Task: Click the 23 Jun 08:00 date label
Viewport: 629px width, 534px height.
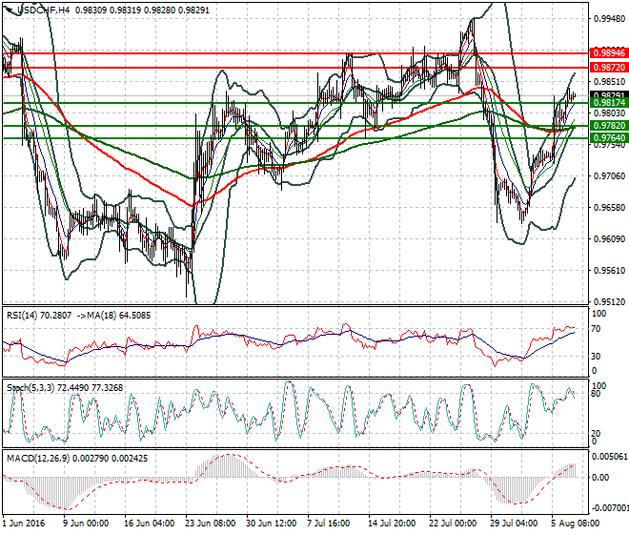Action: tap(211, 524)
